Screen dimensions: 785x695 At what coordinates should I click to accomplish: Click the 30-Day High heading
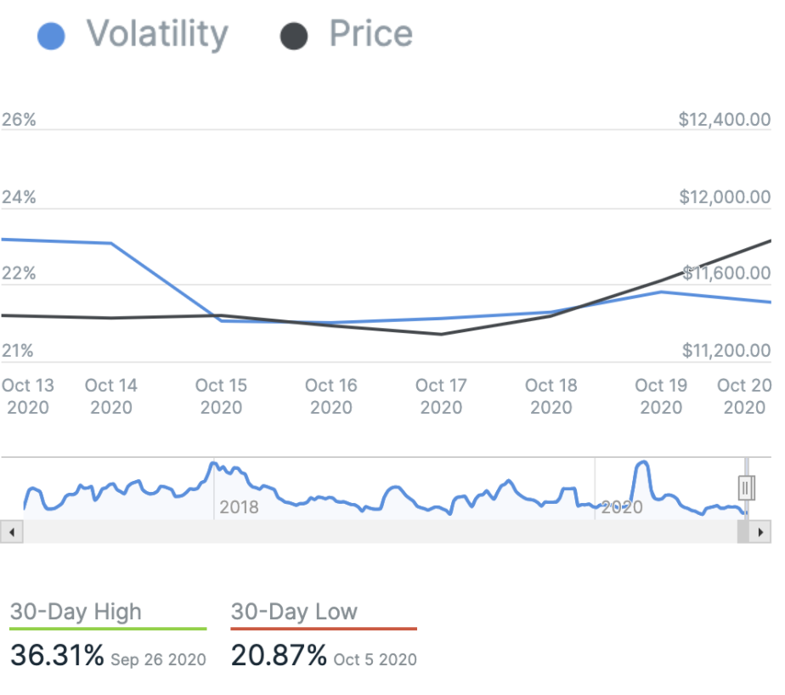(x=76, y=612)
